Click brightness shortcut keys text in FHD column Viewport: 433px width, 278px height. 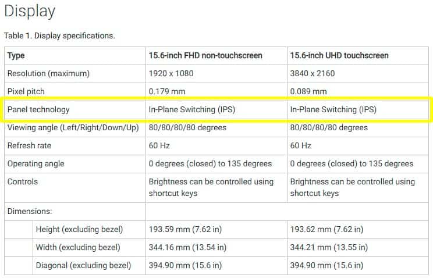click(211, 187)
